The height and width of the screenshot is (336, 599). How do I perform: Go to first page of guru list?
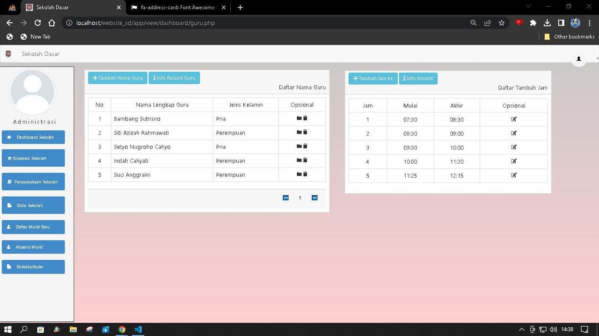click(286, 198)
